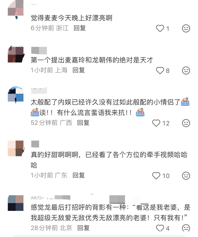This screenshot has height=237, width=198.
Task: Open the avatar of the 上海 commenter
Action: click(x=16, y=54)
